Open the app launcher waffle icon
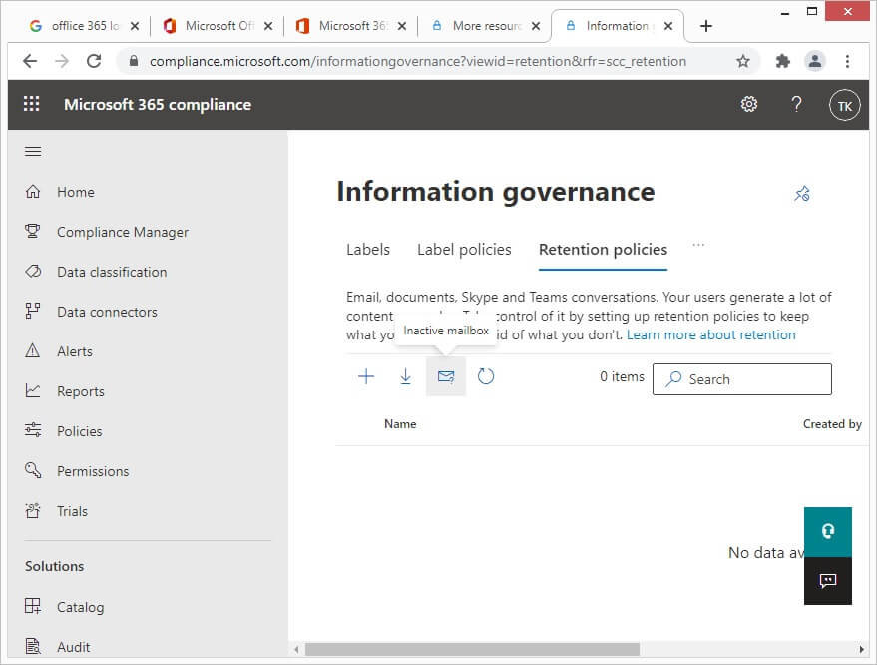The image size is (877, 665). 31,104
